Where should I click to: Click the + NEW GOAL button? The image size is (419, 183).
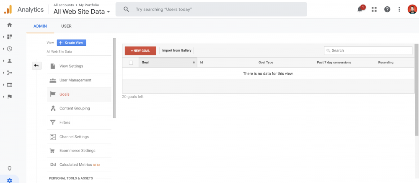pyautogui.click(x=140, y=50)
